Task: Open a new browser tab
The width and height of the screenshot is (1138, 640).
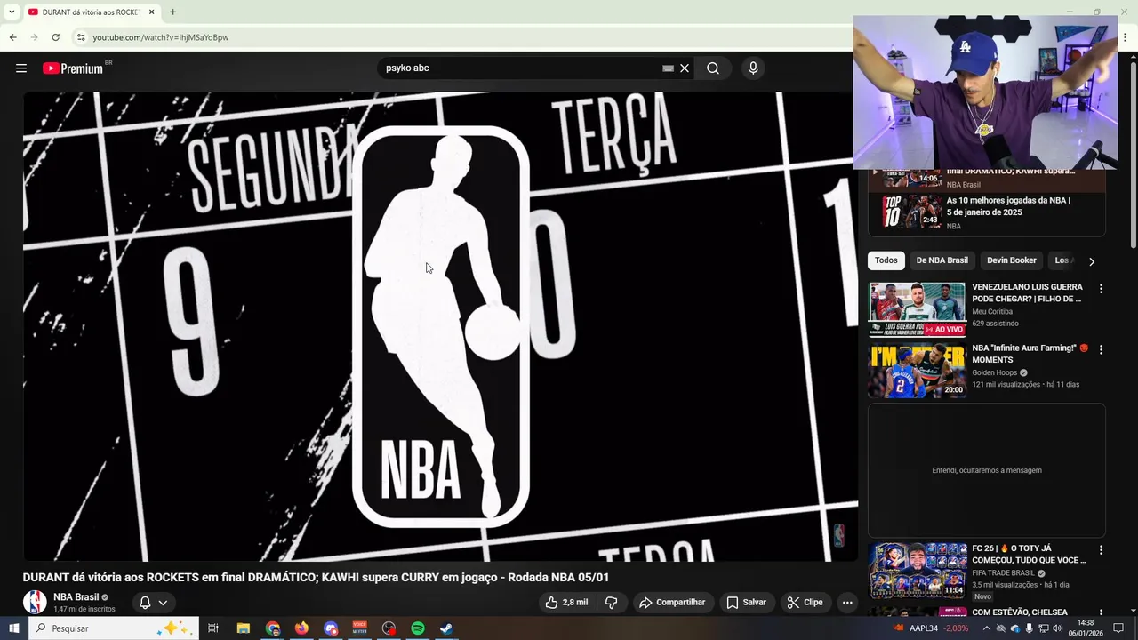Action: tap(172, 12)
